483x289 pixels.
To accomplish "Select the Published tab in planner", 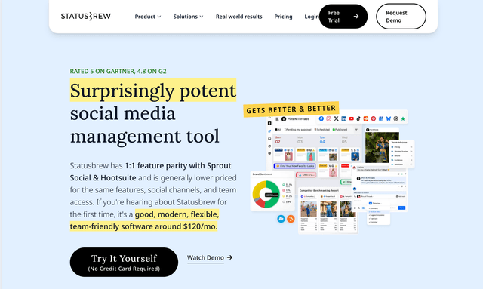I will click(340, 130).
